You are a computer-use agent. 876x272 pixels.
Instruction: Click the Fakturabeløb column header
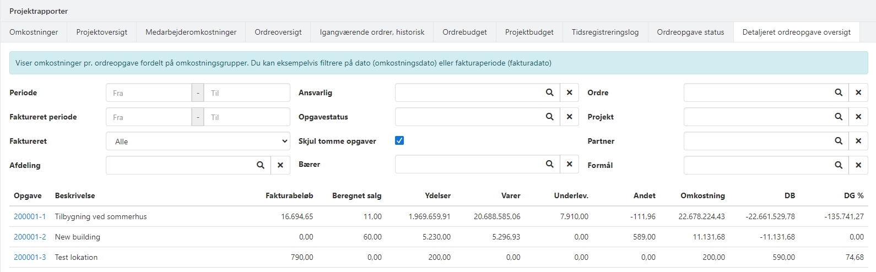point(289,195)
